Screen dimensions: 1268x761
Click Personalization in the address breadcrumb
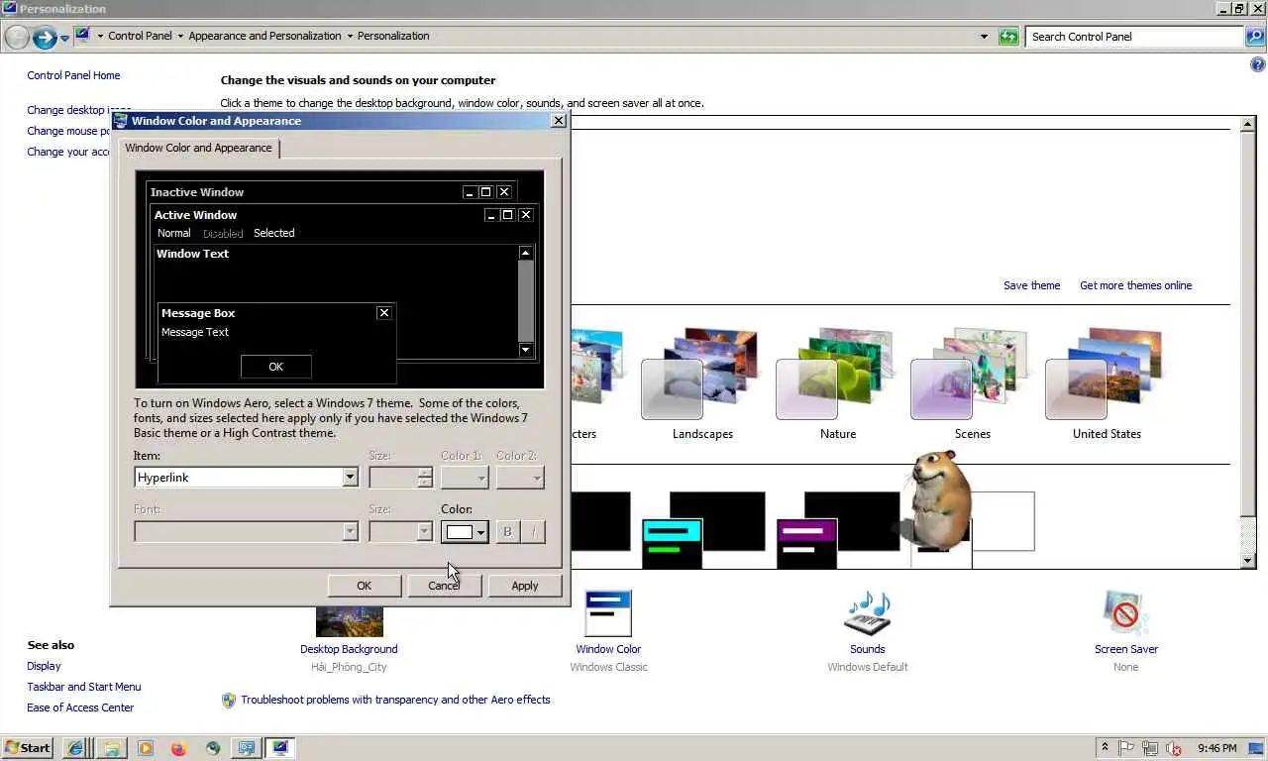tap(393, 36)
